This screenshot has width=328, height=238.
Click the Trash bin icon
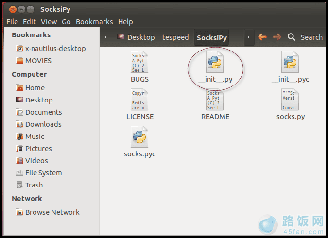19,185
